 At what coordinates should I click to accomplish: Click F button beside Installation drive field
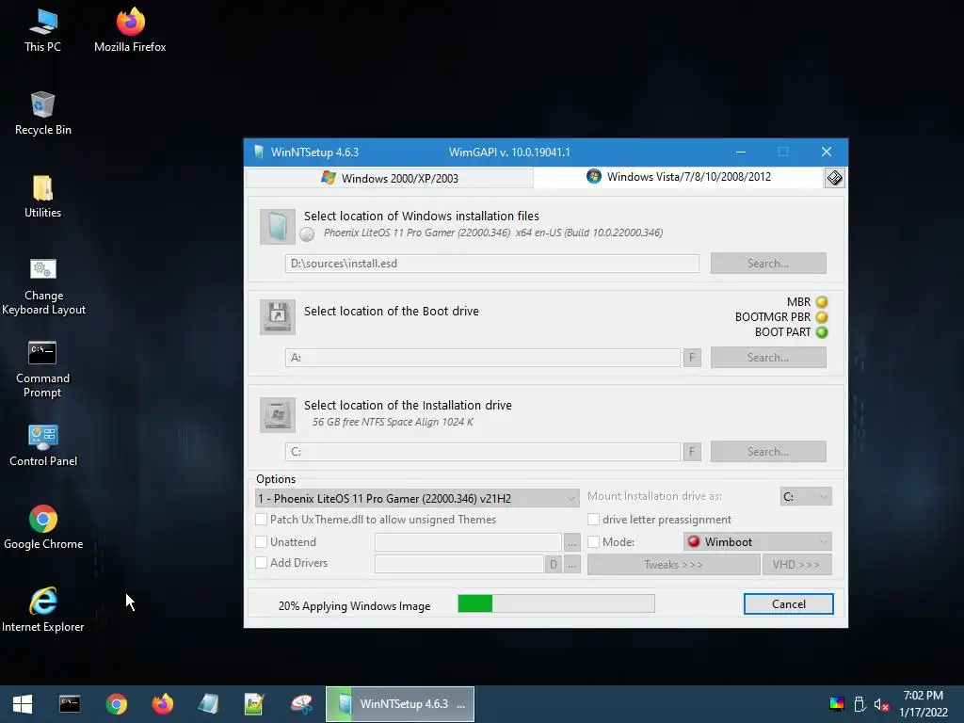(x=692, y=451)
